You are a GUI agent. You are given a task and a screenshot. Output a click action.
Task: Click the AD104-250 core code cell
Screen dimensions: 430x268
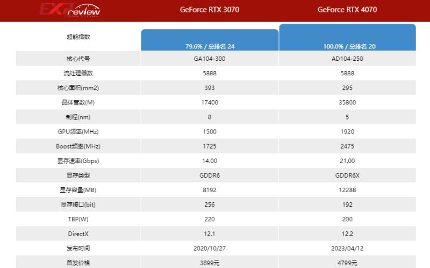[347, 58]
